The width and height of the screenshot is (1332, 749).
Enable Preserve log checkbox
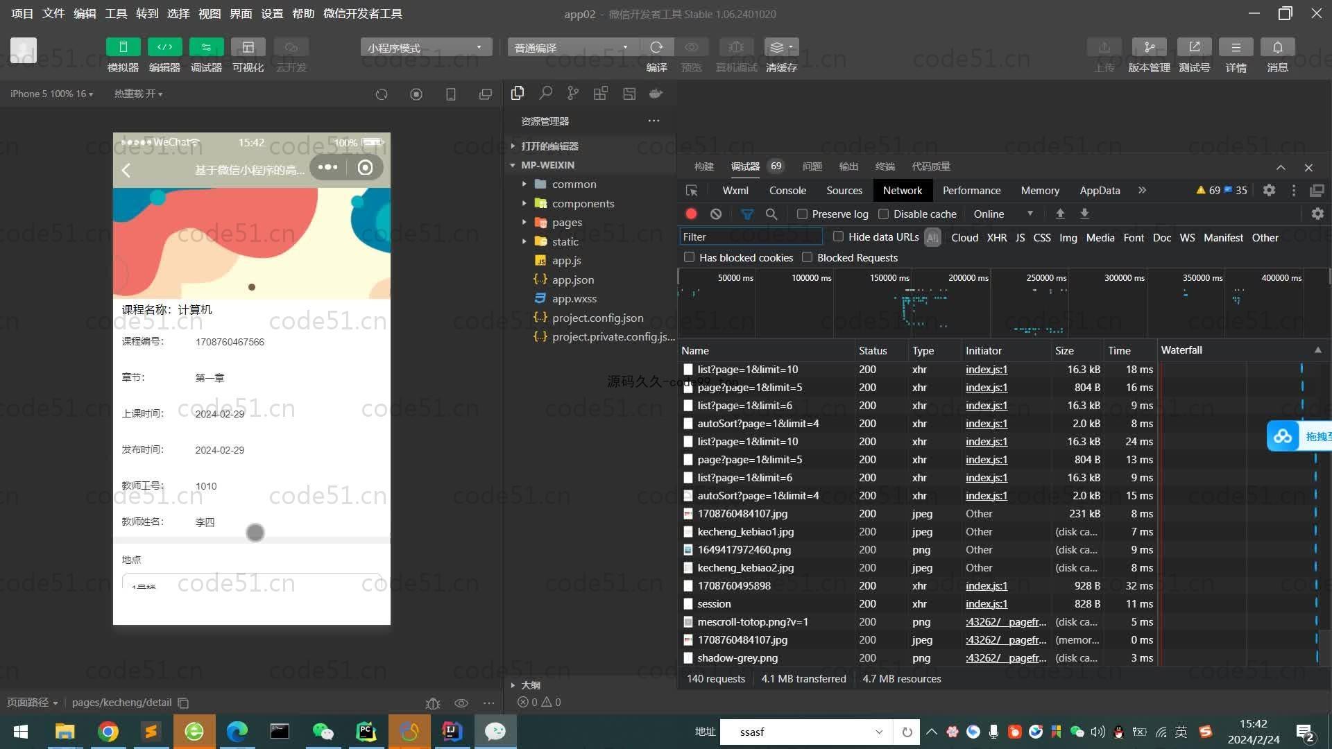pyautogui.click(x=802, y=214)
